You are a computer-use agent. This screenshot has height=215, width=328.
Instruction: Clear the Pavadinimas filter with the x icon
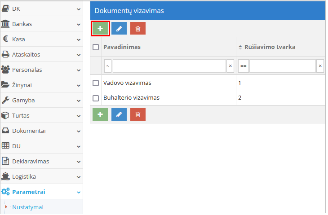(230, 66)
